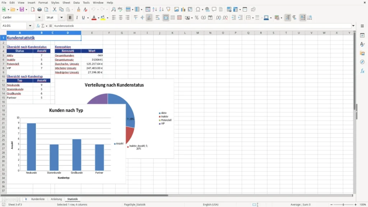Open the Font Size dropdown
Screen dimensions: 368x207
[61, 17]
